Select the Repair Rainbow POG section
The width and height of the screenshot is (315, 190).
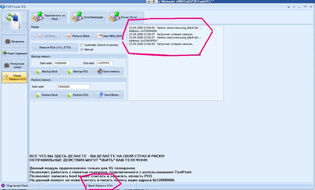[x=14, y=77]
